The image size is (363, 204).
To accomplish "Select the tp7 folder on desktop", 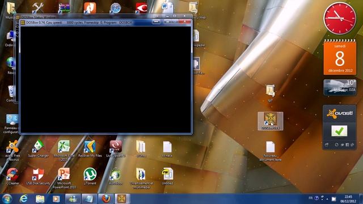I will (270, 93).
